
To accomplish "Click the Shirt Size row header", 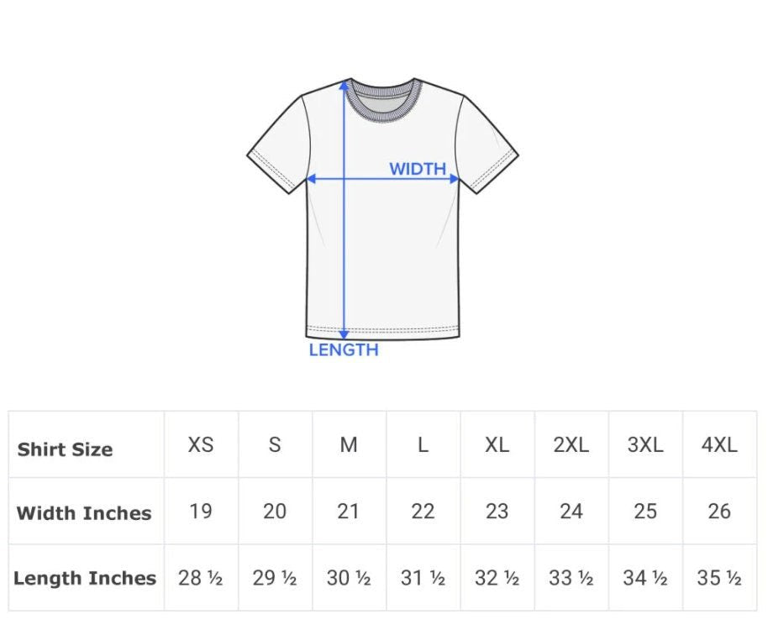I will click(65, 449).
